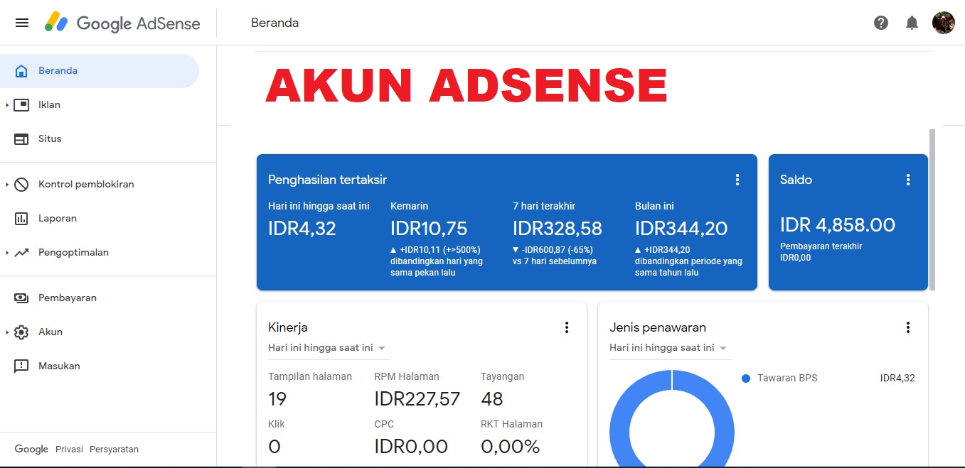Open Jenis penawaran card three-dot menu
965x468 pixels.
pyautogui.click(x=908, y=327)
